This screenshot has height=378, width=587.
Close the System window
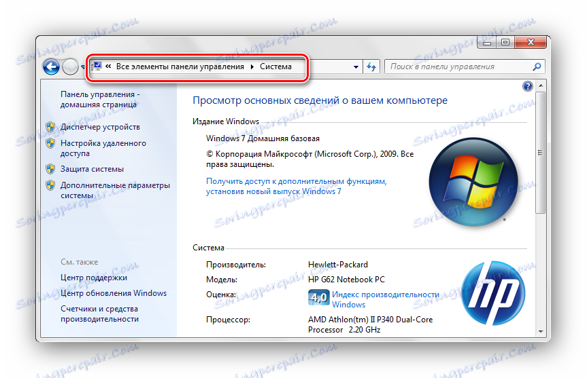531,43
